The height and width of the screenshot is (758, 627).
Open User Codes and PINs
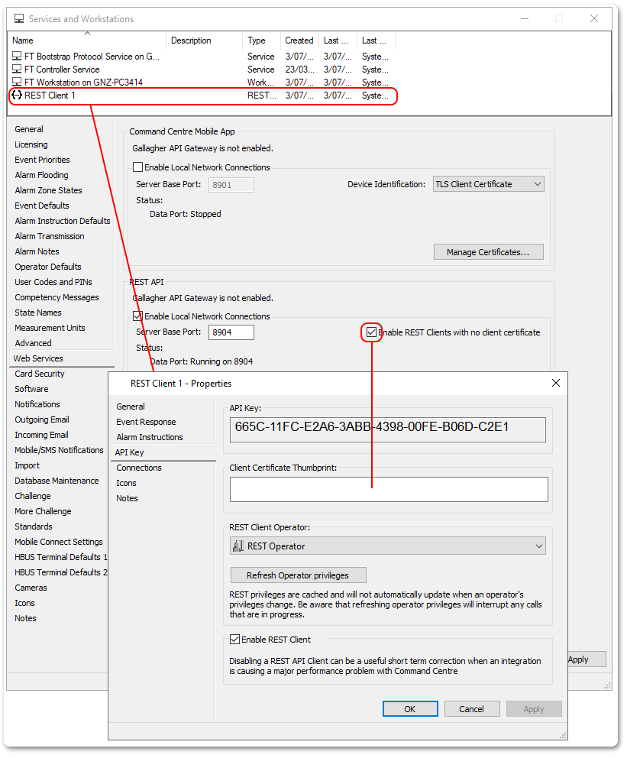(x=53, y=282)
